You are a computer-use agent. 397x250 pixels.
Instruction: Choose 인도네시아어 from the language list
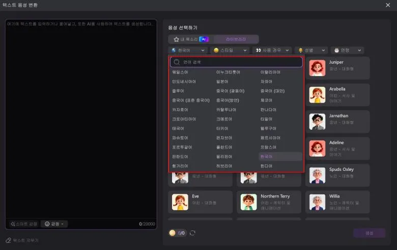tap(184, 82)
